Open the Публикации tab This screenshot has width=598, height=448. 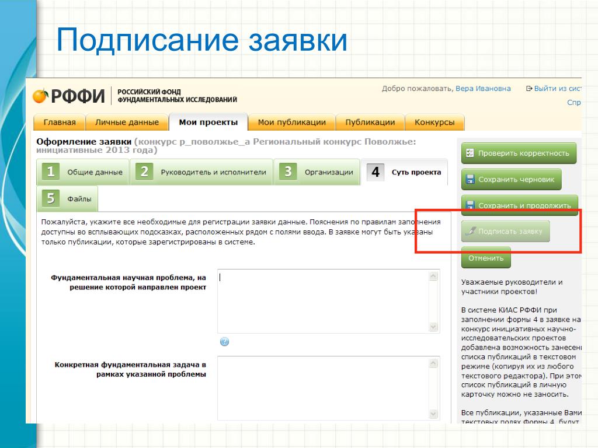coord(370,123)
